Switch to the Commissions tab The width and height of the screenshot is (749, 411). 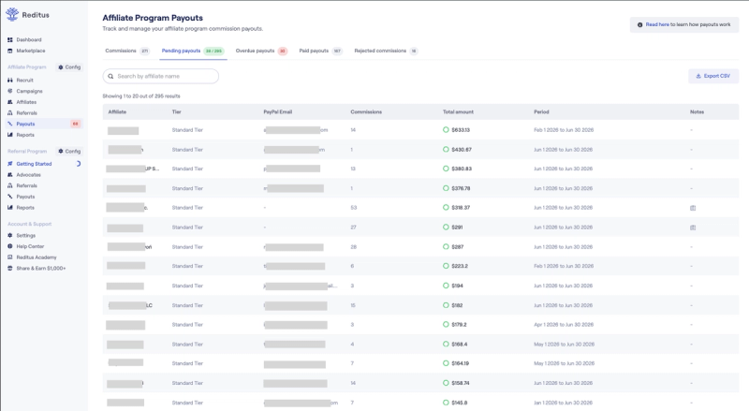pyautogui.click(x=127, y=51)
